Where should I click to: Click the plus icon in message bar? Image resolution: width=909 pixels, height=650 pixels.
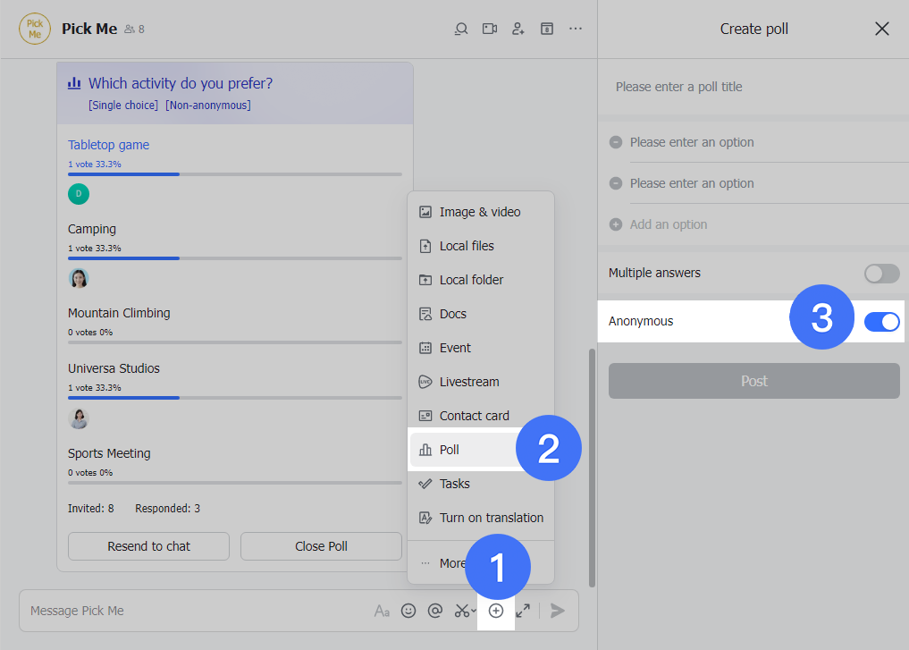[x=496, y=611]
